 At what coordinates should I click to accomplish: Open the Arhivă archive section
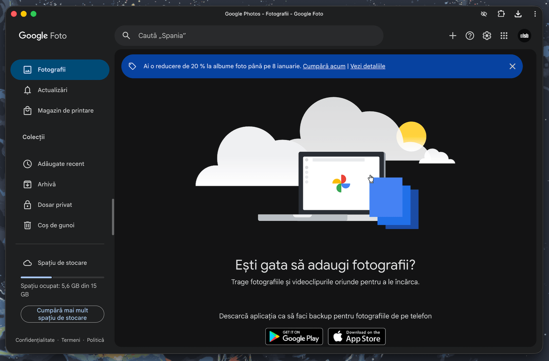point(47,184)
